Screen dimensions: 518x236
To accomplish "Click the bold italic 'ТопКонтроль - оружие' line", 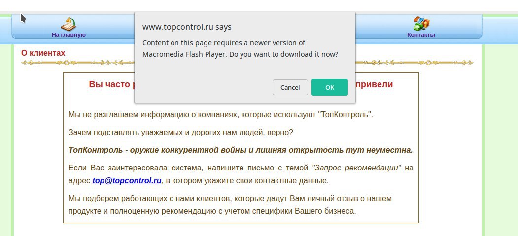I will click(241, 150).
